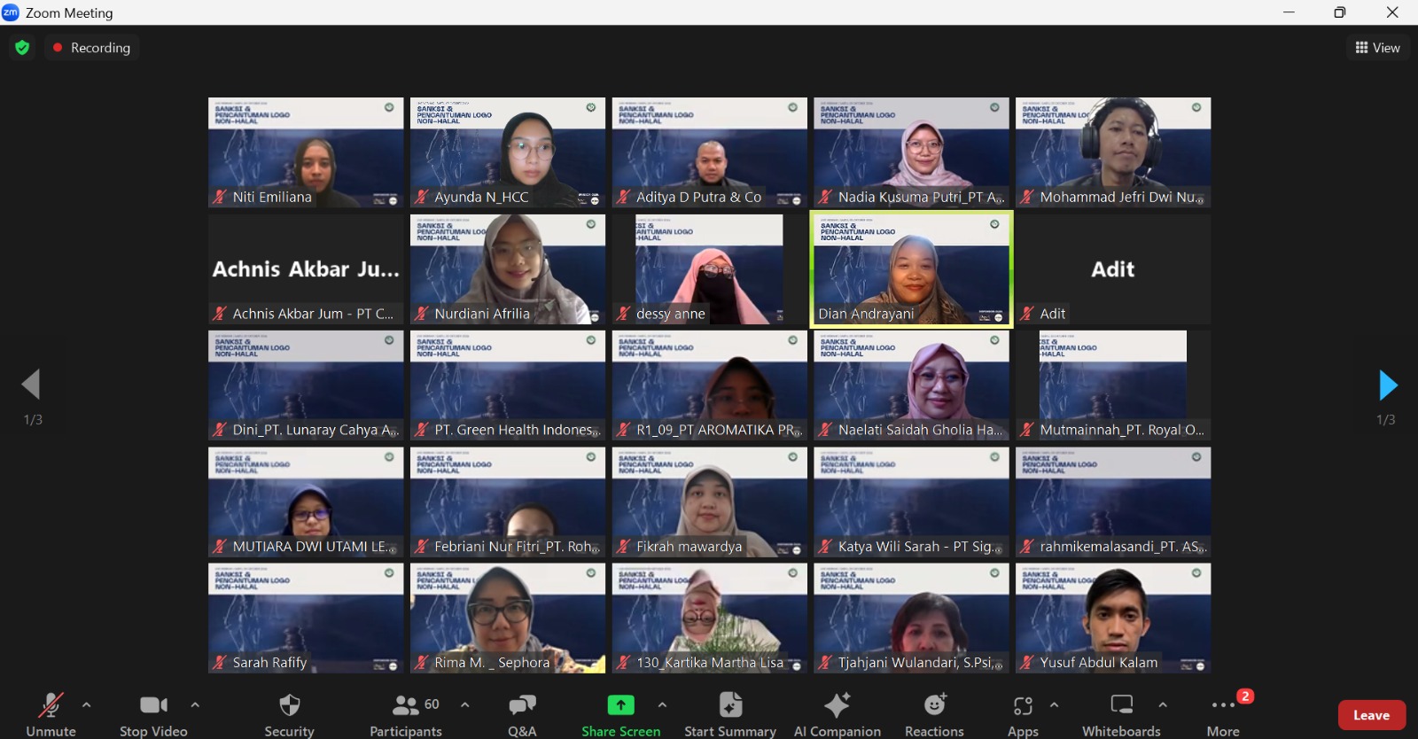Expand the arrow next to Participants
This screenshot has height=739, width=1418.
coord(465,705)
